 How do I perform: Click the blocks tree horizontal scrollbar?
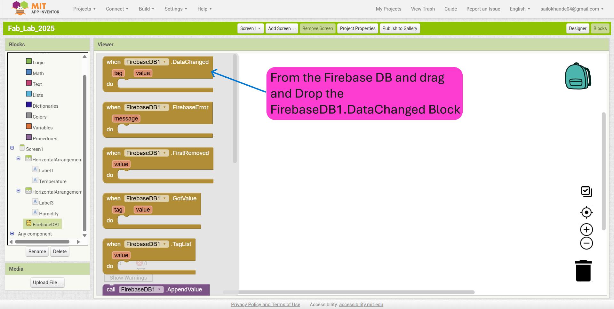[42, 242]
